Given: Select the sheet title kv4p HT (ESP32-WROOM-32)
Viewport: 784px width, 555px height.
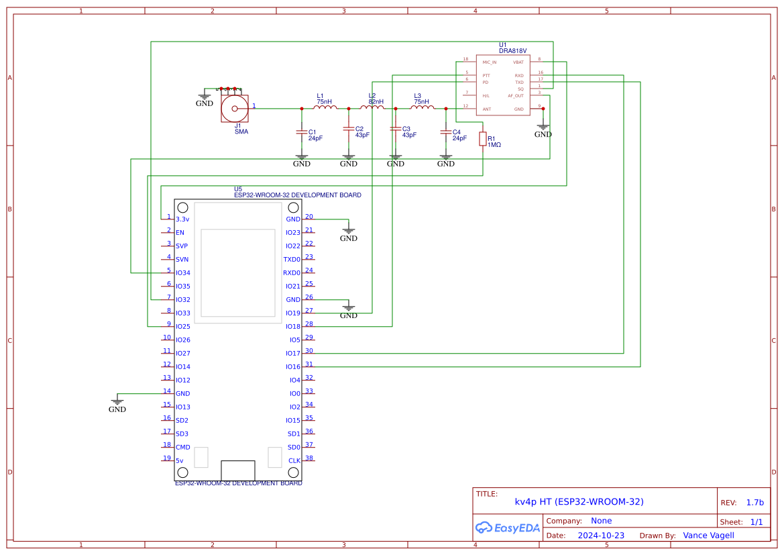Looking at the screenshot, I should (x=579, y=501).
